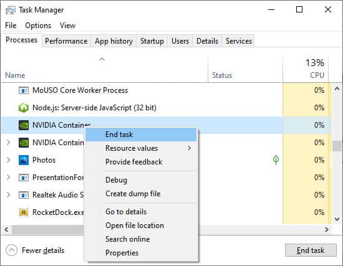343x266 pixels.
Task: Click the Fewer details circle arrow icon
Action: point(11,250)
